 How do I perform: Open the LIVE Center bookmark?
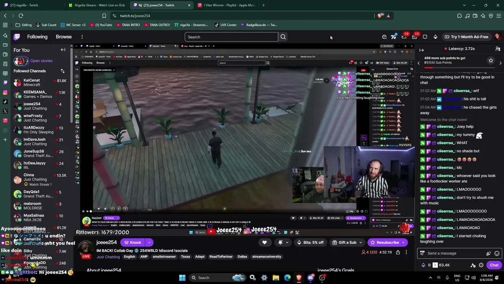pyautogui.click(x=226, y=25)
